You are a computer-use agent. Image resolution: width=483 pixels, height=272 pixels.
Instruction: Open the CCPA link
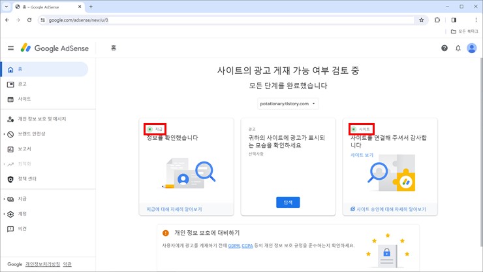(x=247, y=246)
